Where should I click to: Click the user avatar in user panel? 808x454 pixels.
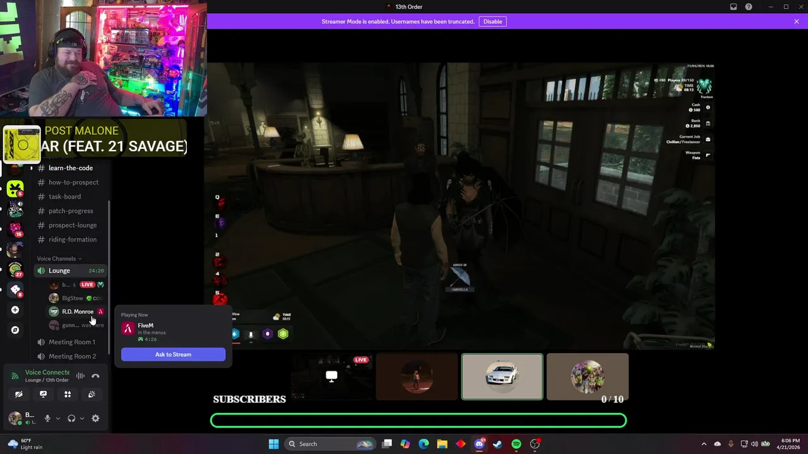(14, 417)
